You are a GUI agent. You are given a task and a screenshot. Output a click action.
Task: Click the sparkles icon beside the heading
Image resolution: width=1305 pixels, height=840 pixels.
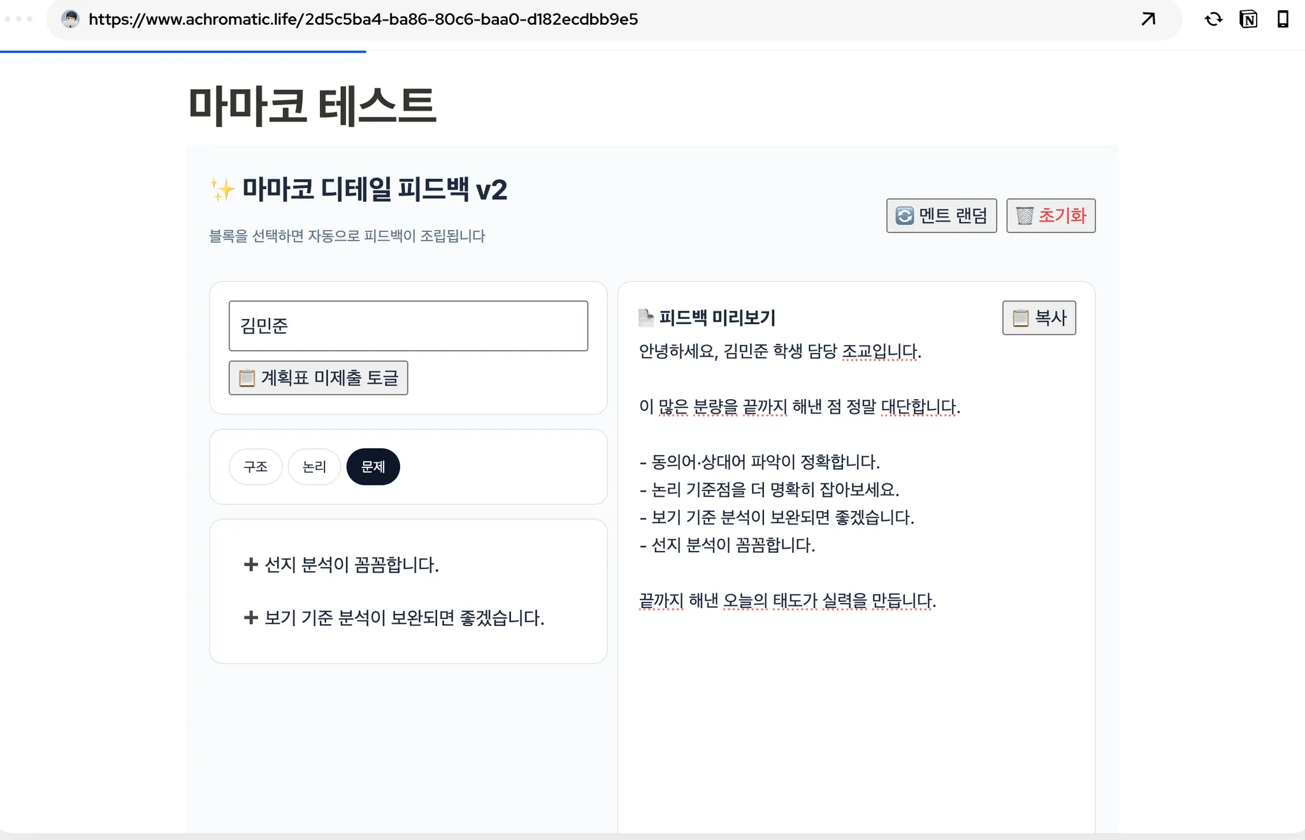click(x=222, y=190)
